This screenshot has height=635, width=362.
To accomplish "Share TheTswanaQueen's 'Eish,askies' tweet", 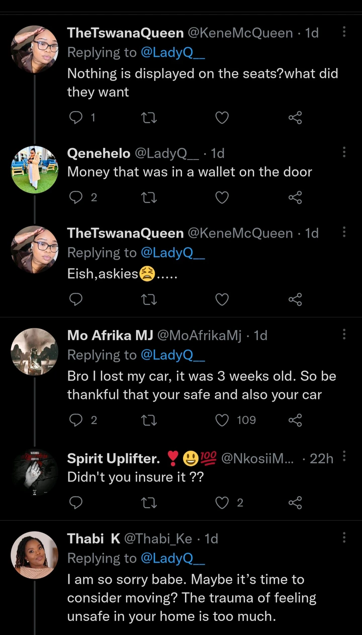I will 295,299.
